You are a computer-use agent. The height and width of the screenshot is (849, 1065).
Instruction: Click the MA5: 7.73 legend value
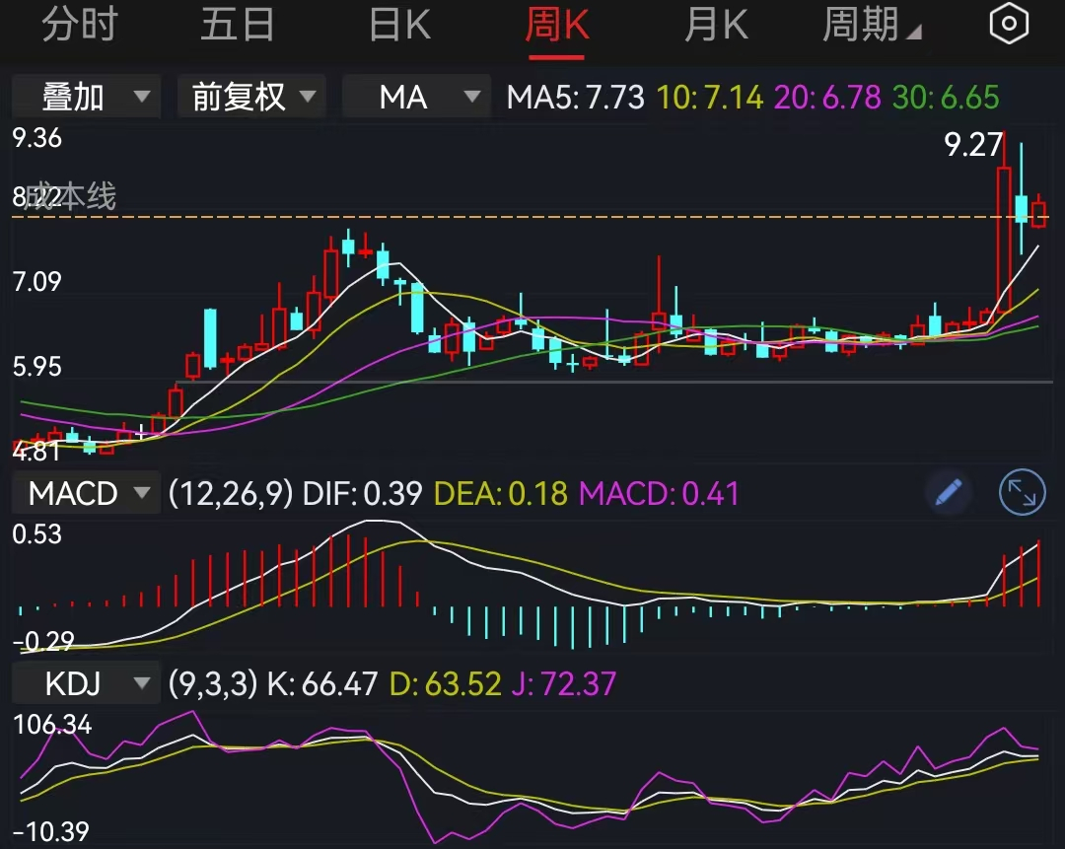(x=575, y=97)
